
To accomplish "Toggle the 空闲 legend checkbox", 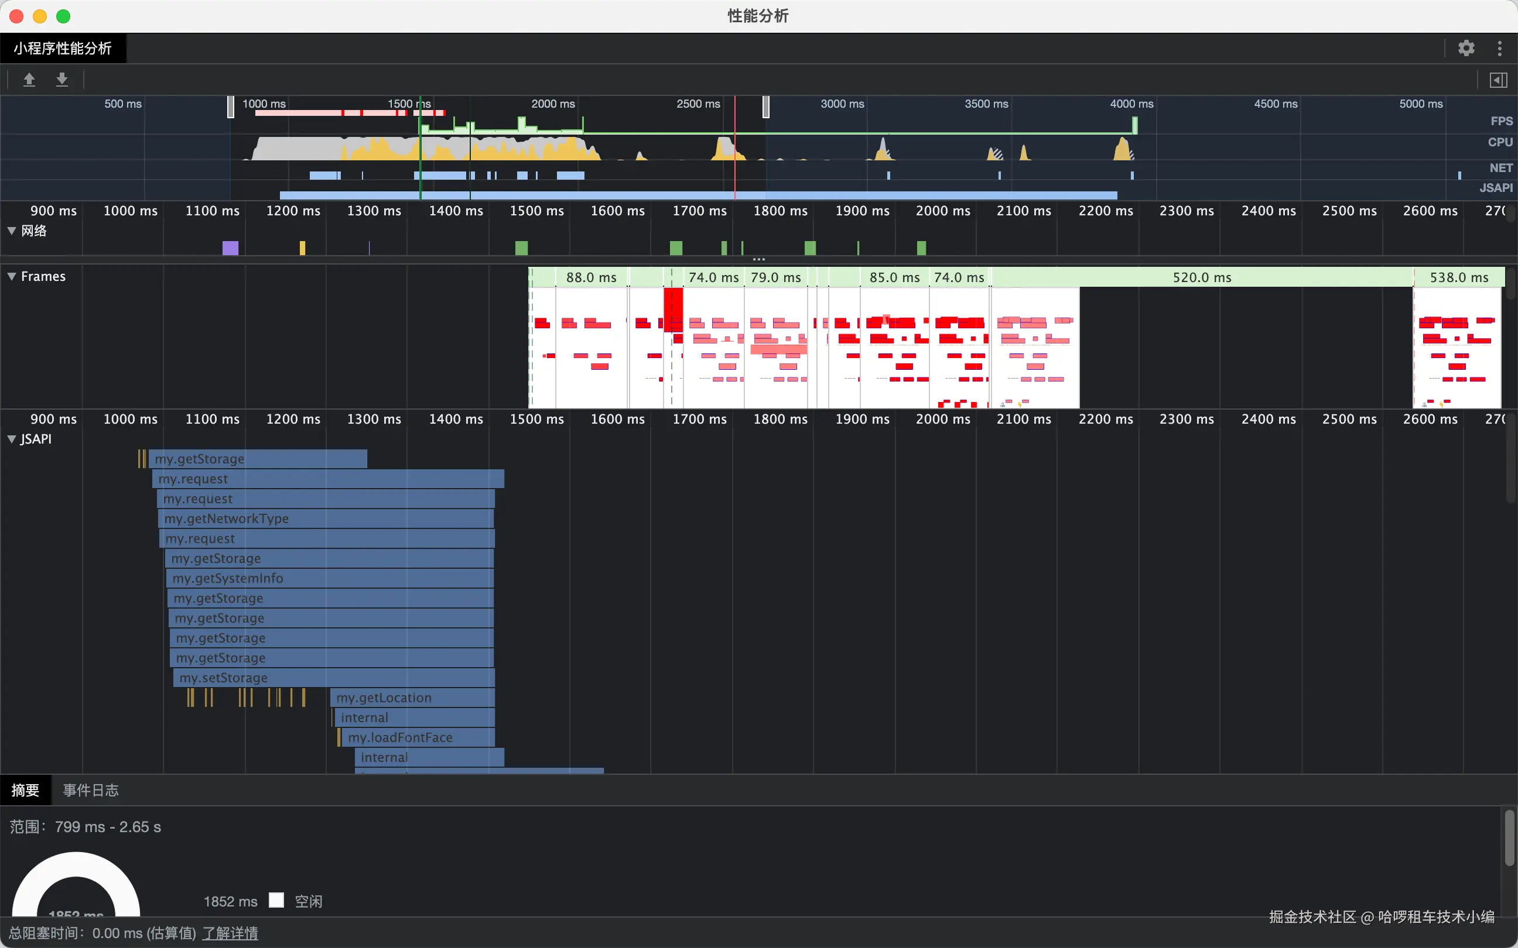I will coord(276,901).
